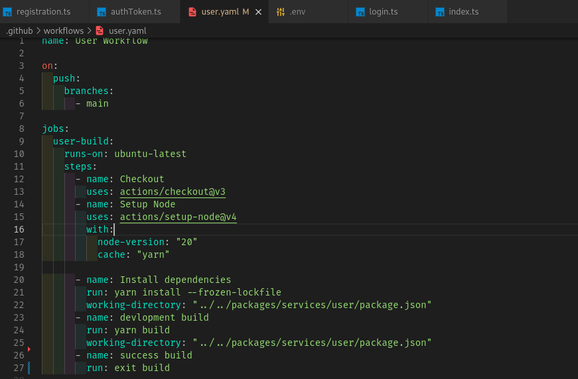Click the 'on' key on line 3
Screen dimensions: 578x379
[x=47, y=66]
